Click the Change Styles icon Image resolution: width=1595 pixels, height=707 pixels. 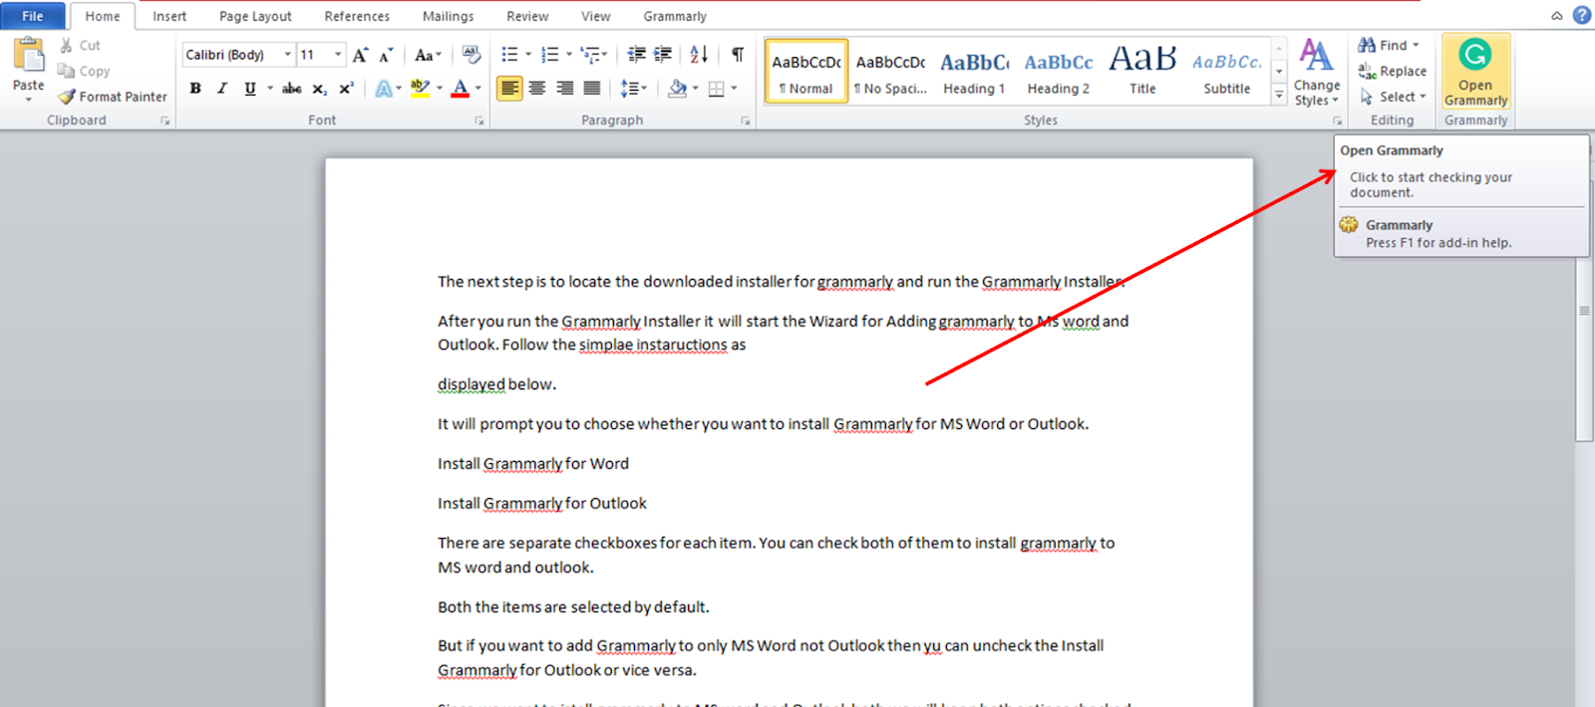1316,70
